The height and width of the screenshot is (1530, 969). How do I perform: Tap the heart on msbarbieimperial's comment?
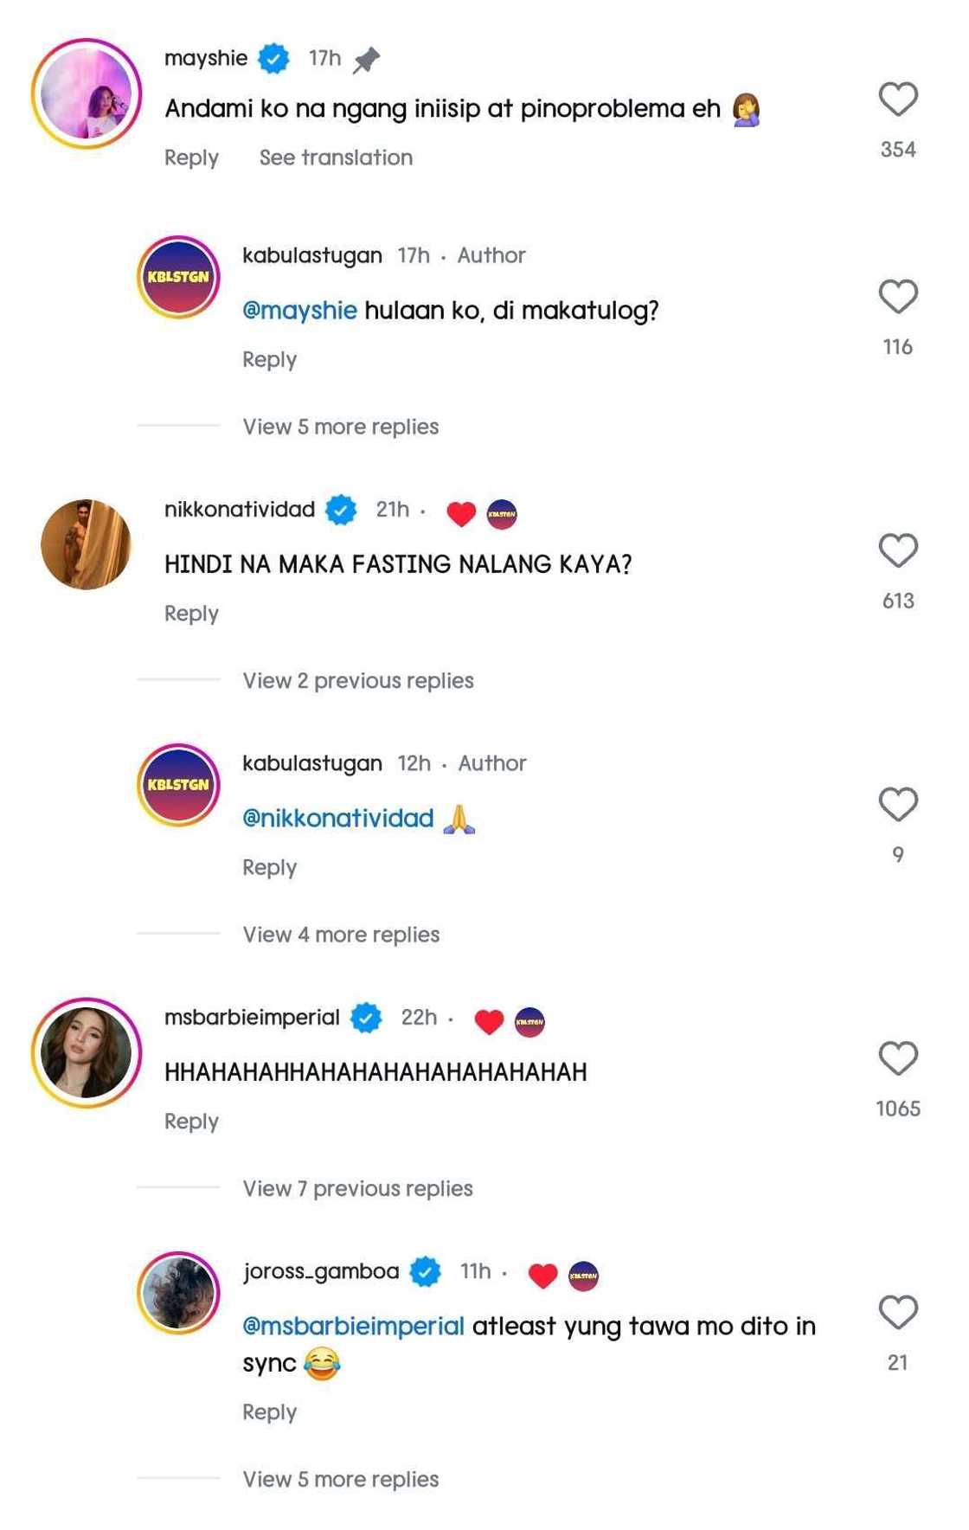click(x=897, y=1058)
